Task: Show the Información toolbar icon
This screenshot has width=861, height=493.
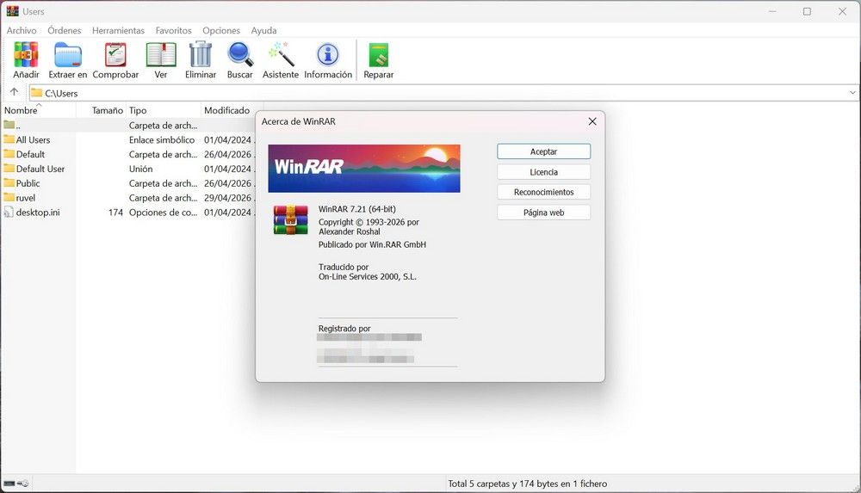Action: point(328,55)
